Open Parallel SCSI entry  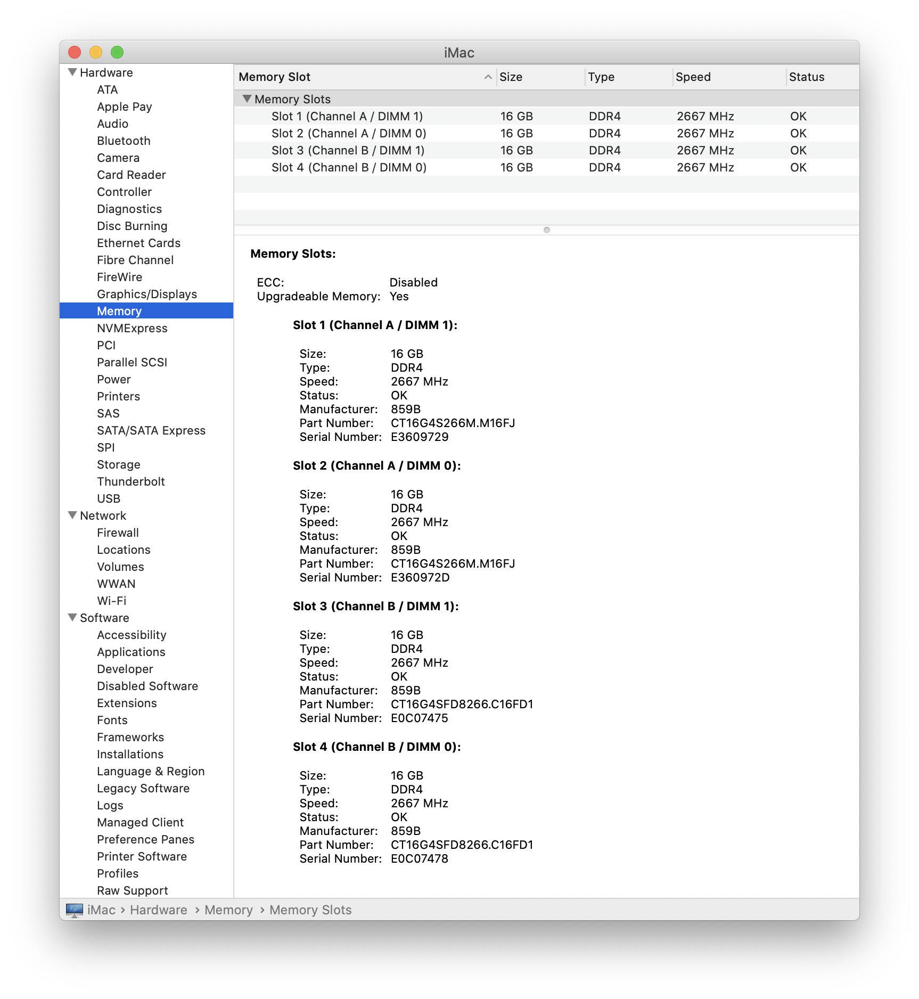(x=132, y=362)
